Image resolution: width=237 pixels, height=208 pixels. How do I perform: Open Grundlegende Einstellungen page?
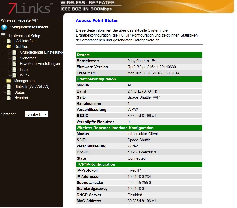(41, 52)
